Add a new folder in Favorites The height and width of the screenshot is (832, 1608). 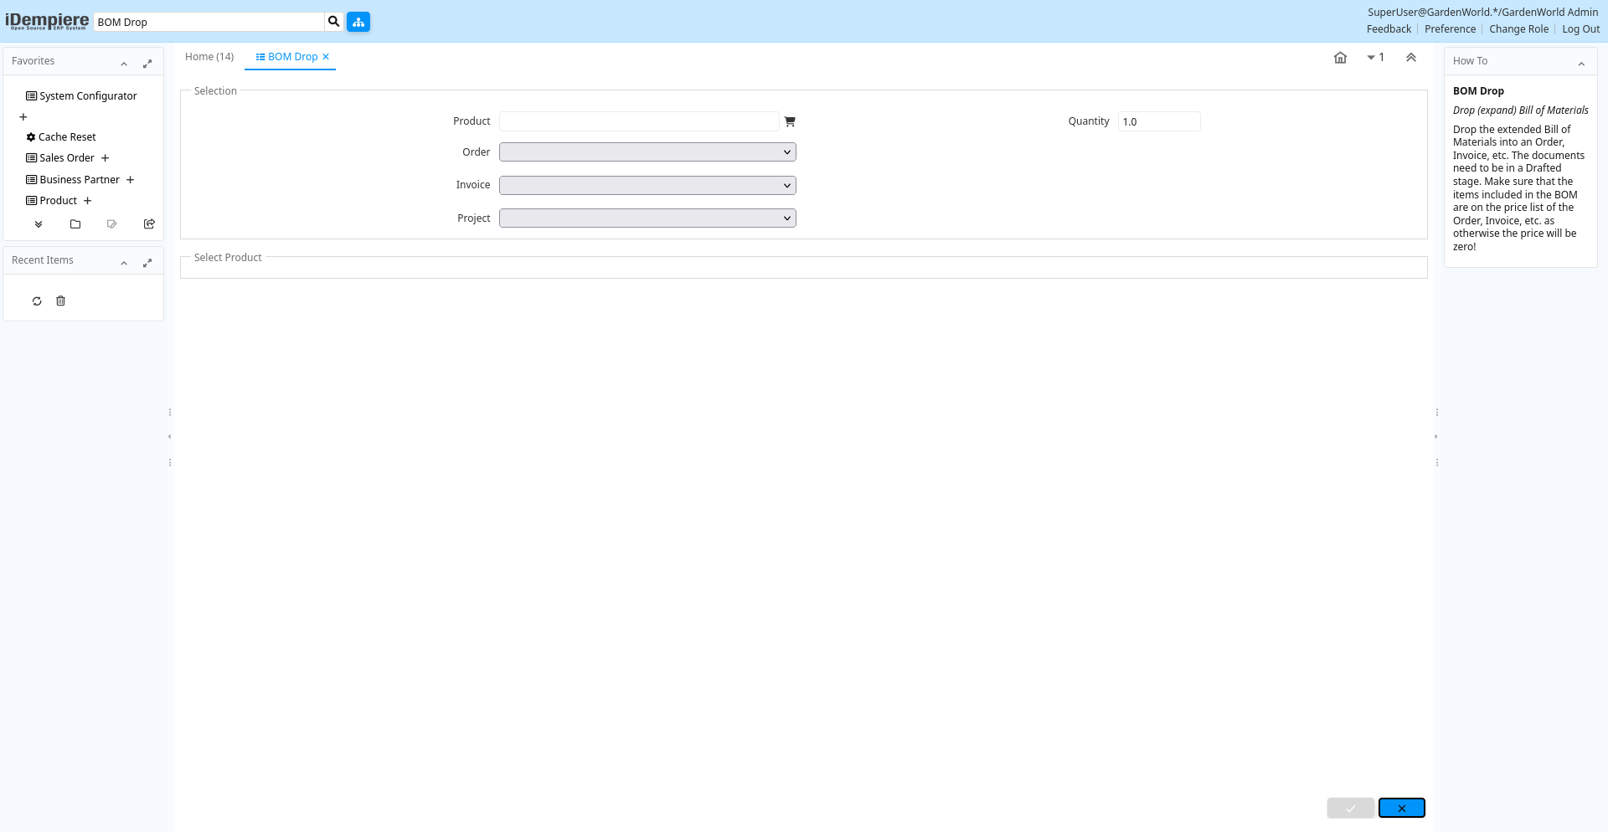(75, 224)
